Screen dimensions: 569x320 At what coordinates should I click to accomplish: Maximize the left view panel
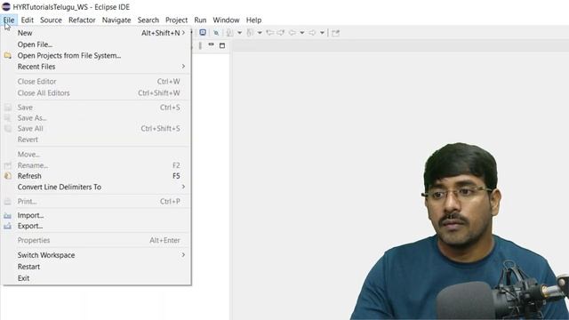click(x=222, y=45)
